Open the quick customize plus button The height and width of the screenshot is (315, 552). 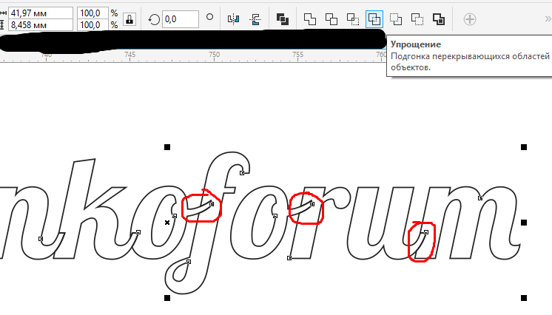[x=469, y=18]
